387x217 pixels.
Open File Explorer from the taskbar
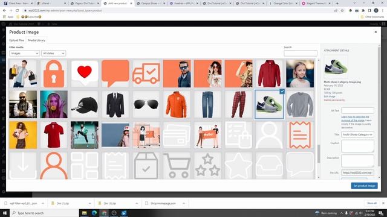point(85,213)
